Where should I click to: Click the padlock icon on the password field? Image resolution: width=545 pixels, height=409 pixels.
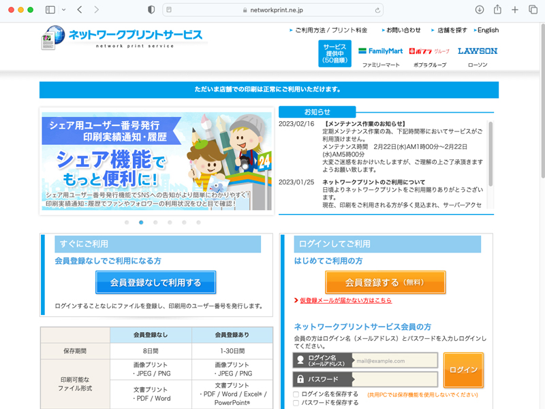300,380
